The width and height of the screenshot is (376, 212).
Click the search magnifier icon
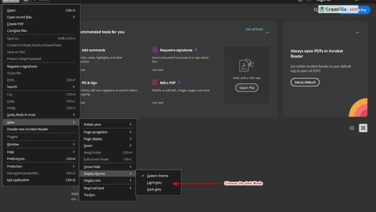point(315,10)
